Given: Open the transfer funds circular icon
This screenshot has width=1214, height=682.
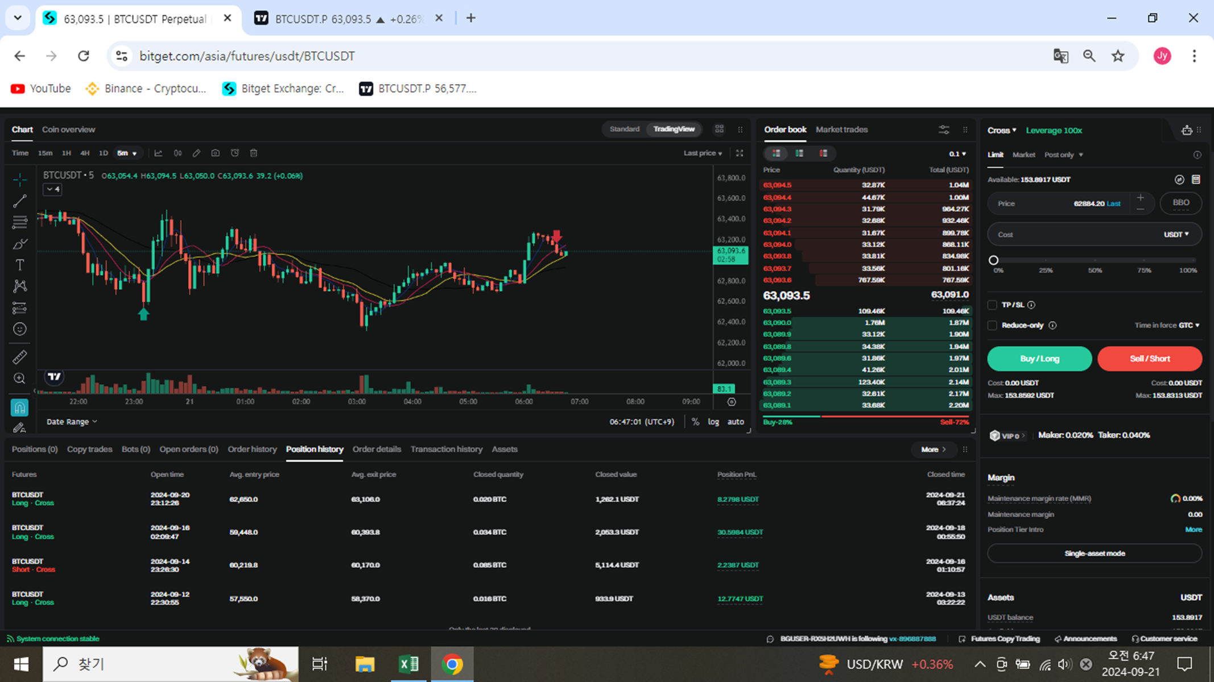Looking at the screenshot, I should coord(1179,180).
